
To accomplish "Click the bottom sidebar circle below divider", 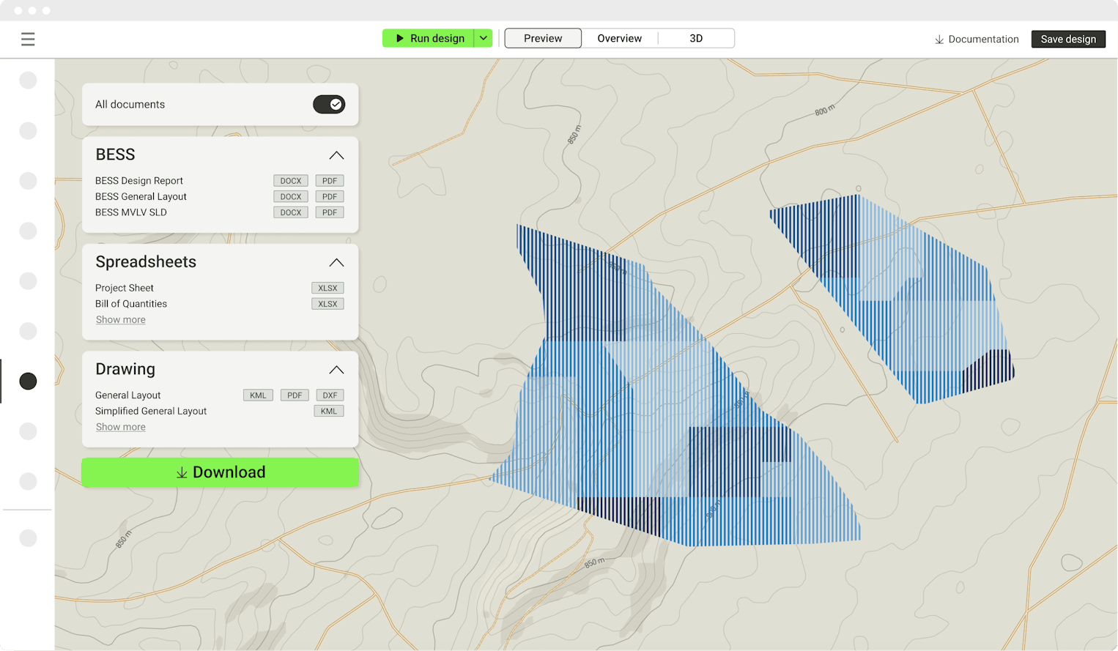I will click(x=28, y=538).
